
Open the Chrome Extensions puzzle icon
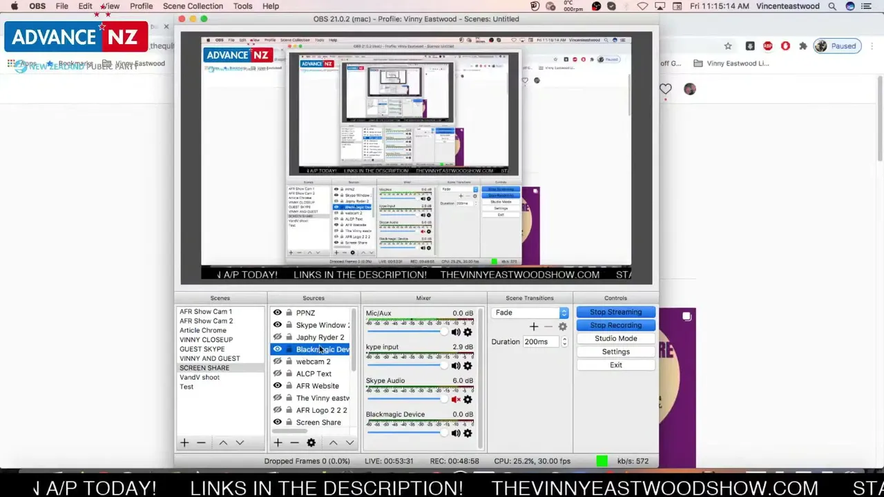coord(803,46)
